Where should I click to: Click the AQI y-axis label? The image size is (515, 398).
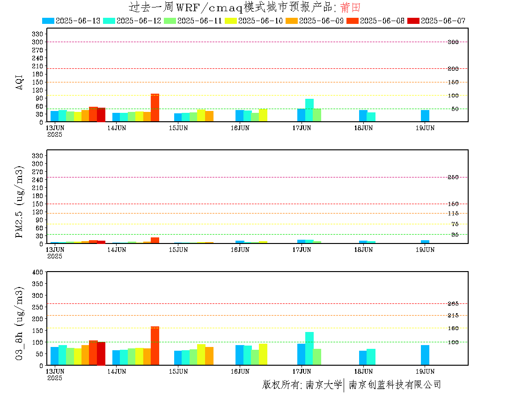tap(19, 82)
